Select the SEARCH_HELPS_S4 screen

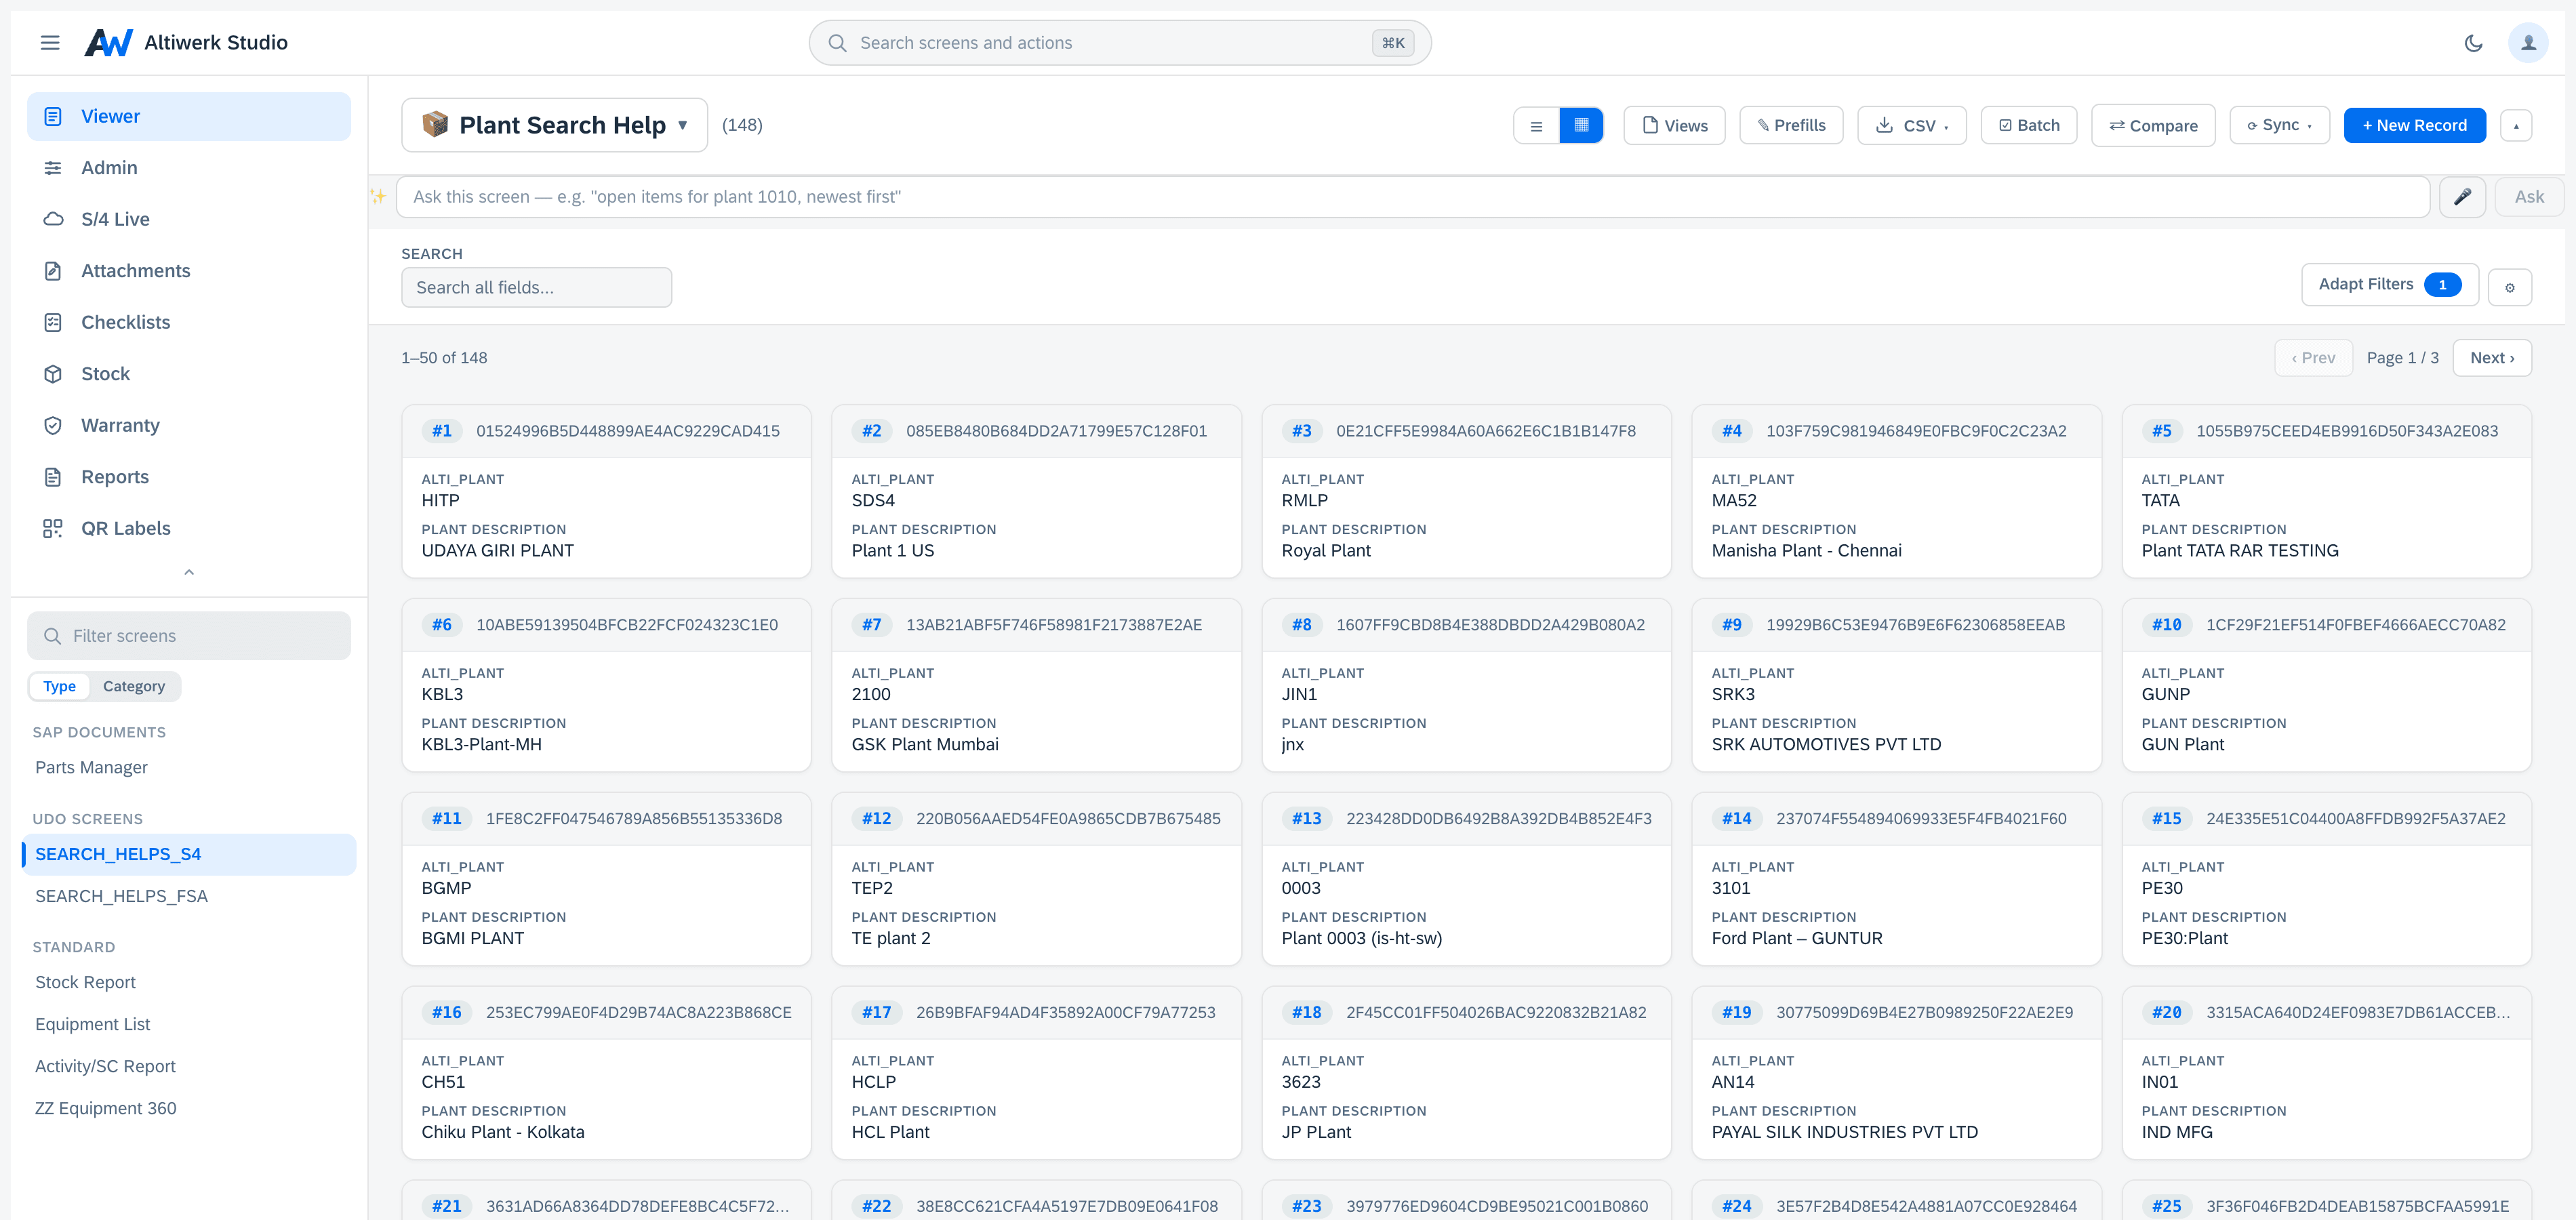coord(189,855)
